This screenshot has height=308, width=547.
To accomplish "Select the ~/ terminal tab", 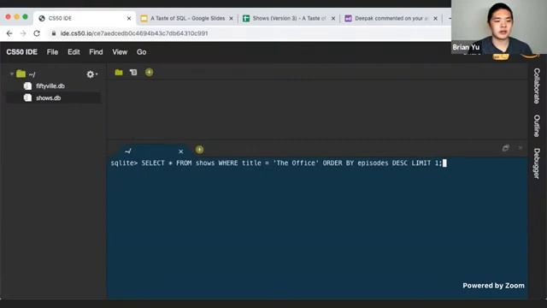I will coord(150,151).
